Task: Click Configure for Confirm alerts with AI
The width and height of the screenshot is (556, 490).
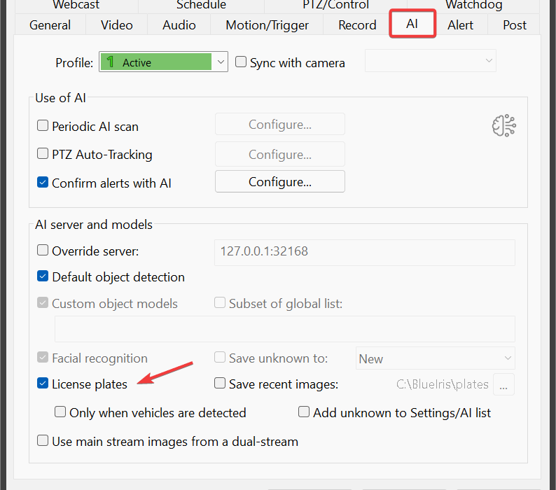Action: click(x=279, y=182)
